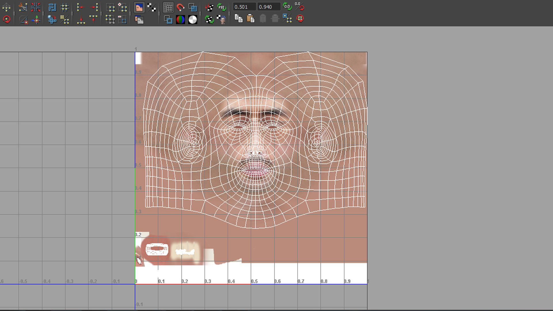Click the red arrows checker bake icon

(x=209, y=7)
